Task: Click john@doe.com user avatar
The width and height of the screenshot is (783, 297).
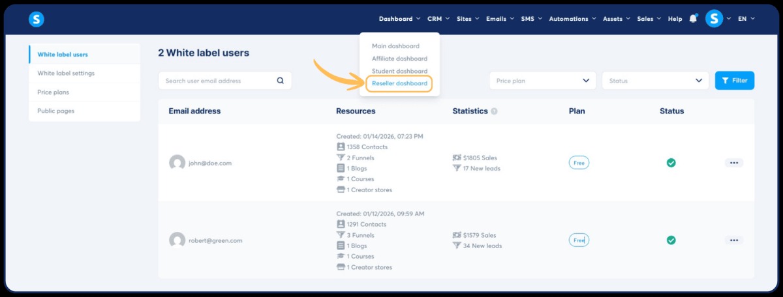Action: pyautogui.click(x=177, y=163)
